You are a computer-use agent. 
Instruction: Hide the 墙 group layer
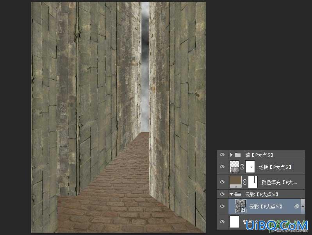tap(222, 155)
